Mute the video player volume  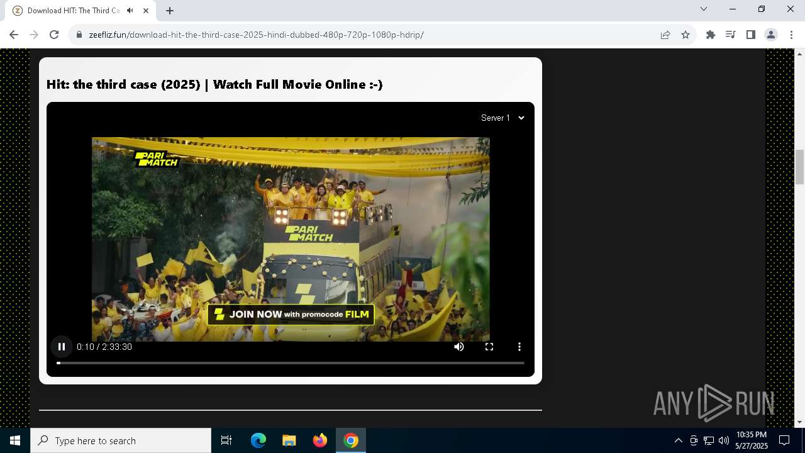pyautogui.click(x=459, y=347)
